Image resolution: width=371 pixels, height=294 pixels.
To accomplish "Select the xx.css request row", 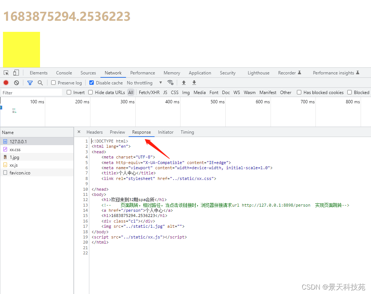I will point(37,149).
